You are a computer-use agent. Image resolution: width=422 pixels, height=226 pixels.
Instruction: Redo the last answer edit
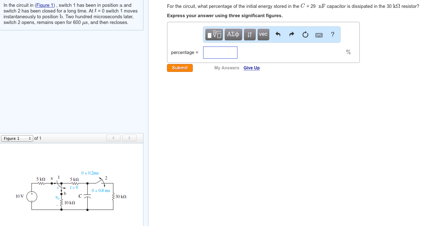(291, 34)
